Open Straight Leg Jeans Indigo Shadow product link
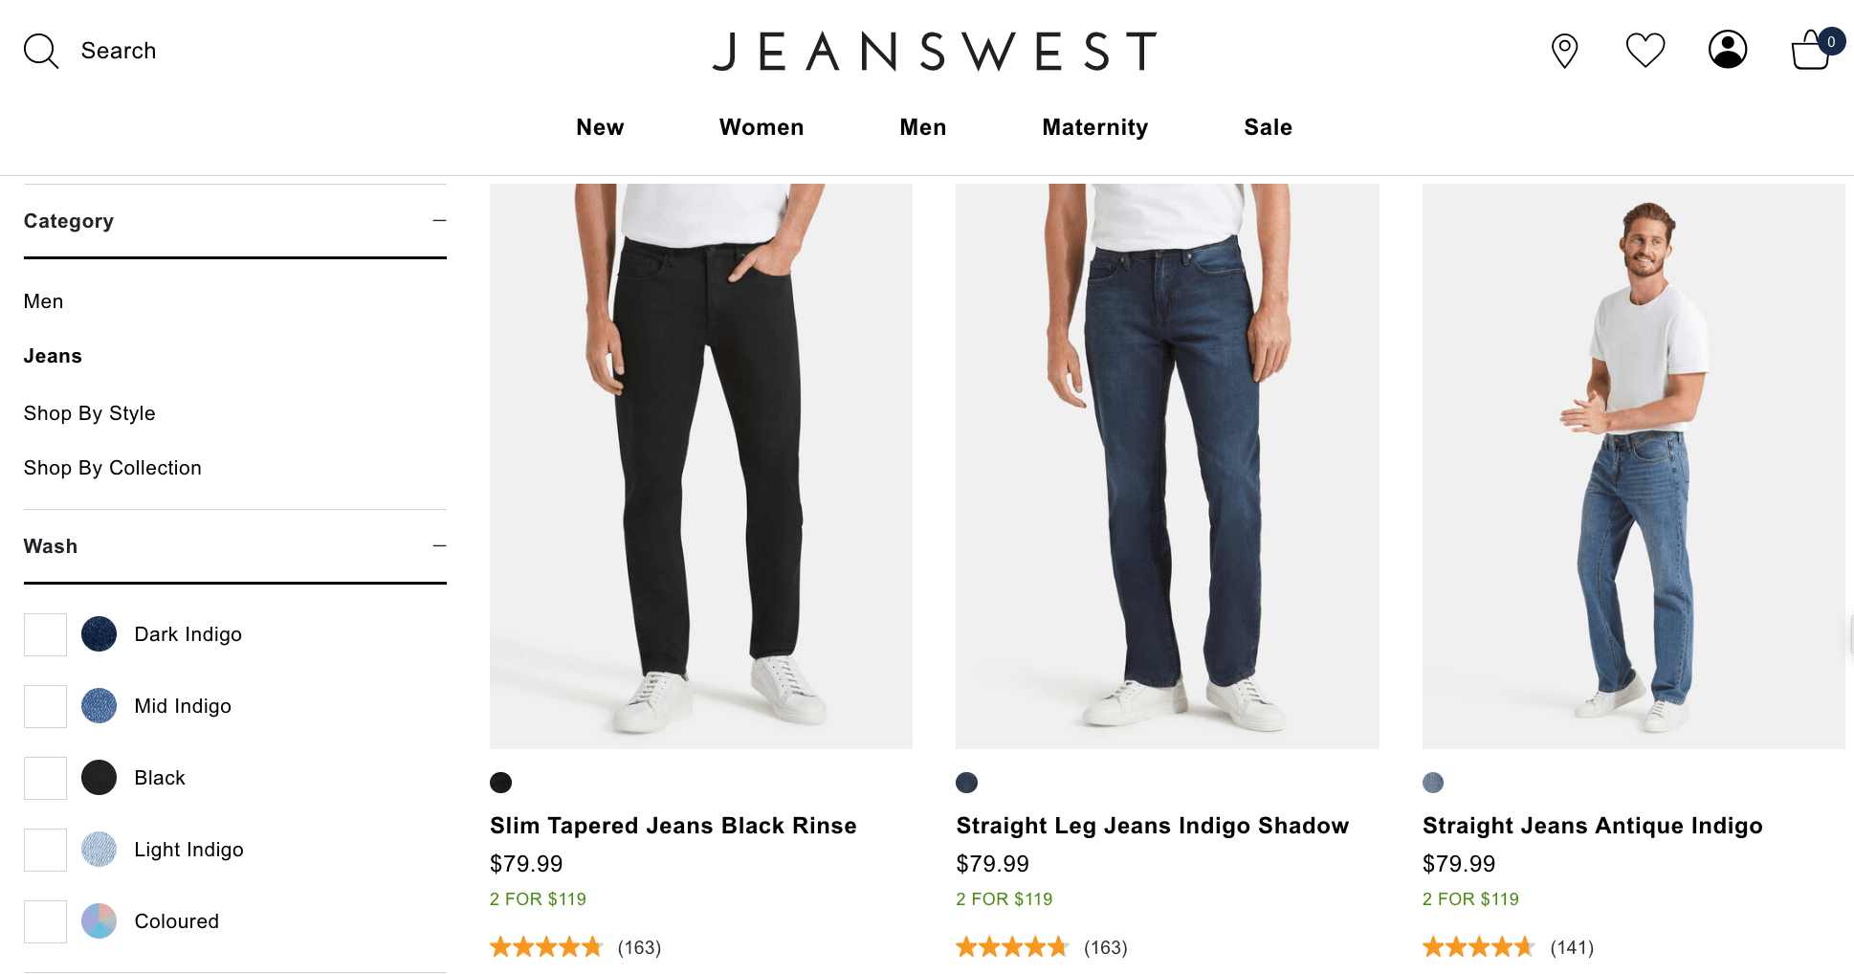The width and height of the screenshot is (1854, 974). (x=1152, y=826)
